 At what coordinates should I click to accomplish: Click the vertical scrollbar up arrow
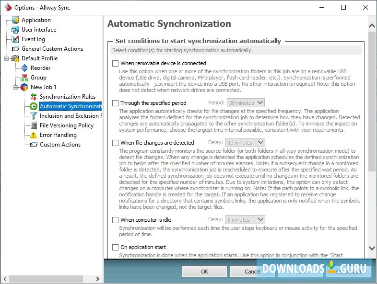click(372, 25)
